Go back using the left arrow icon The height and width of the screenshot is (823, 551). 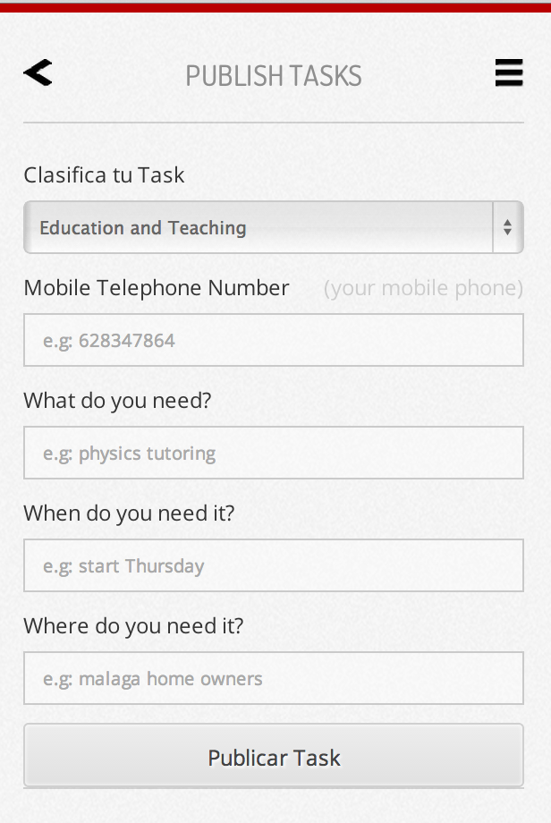pos(38,73)
